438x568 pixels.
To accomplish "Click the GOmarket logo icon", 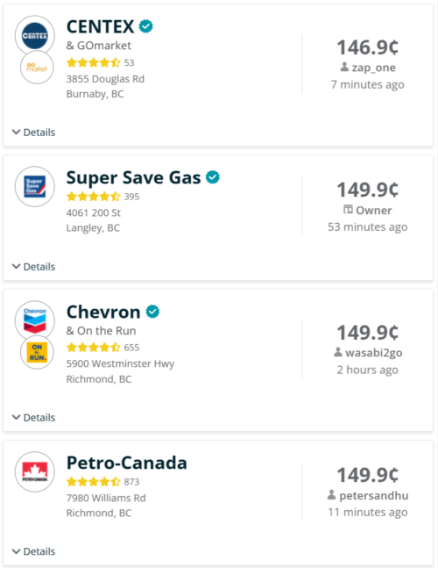I will (37, 68).
